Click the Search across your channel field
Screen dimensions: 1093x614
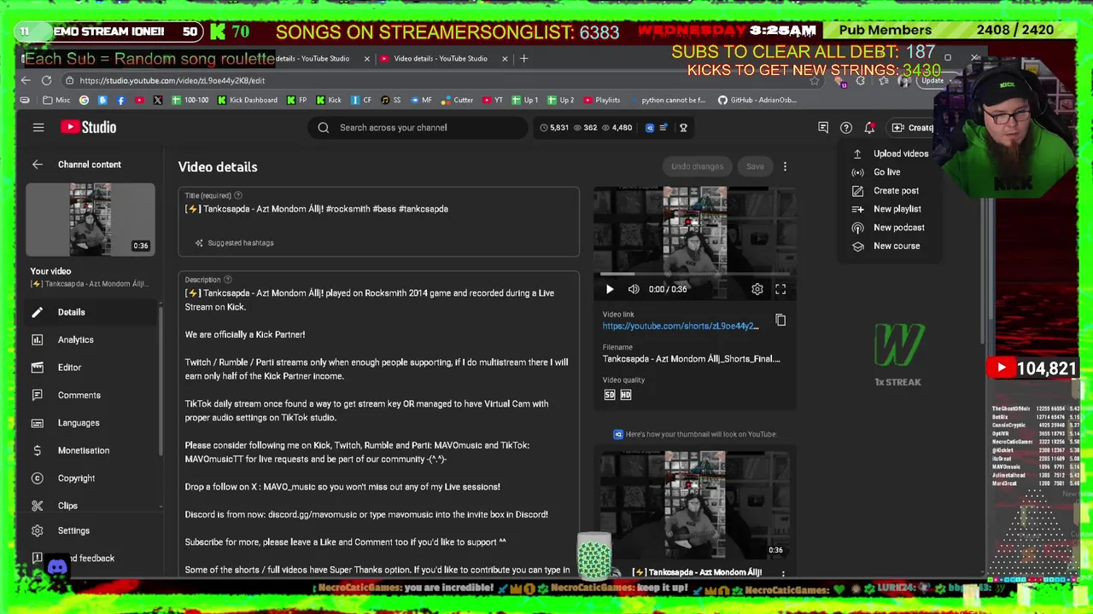tap(418, 128)
